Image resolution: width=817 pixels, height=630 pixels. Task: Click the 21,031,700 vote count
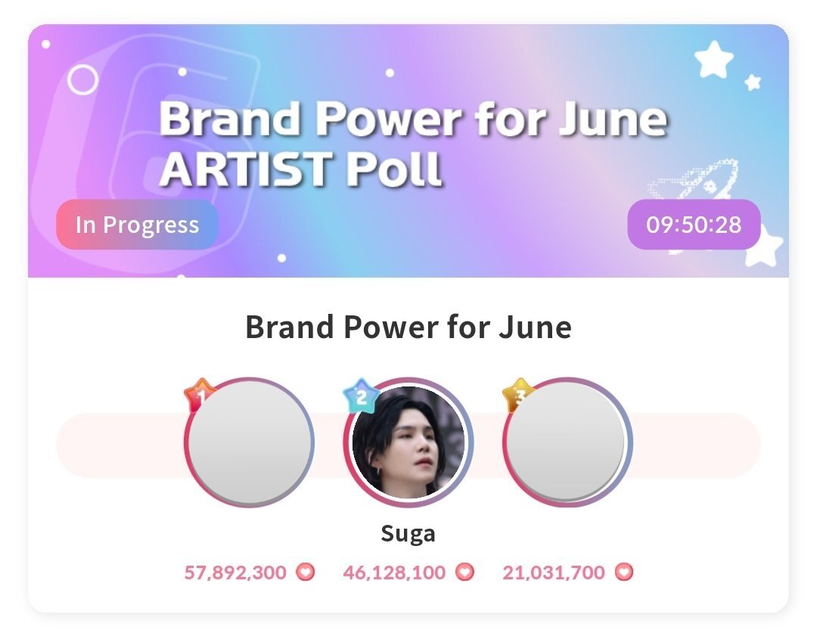(x=553, y=573)
